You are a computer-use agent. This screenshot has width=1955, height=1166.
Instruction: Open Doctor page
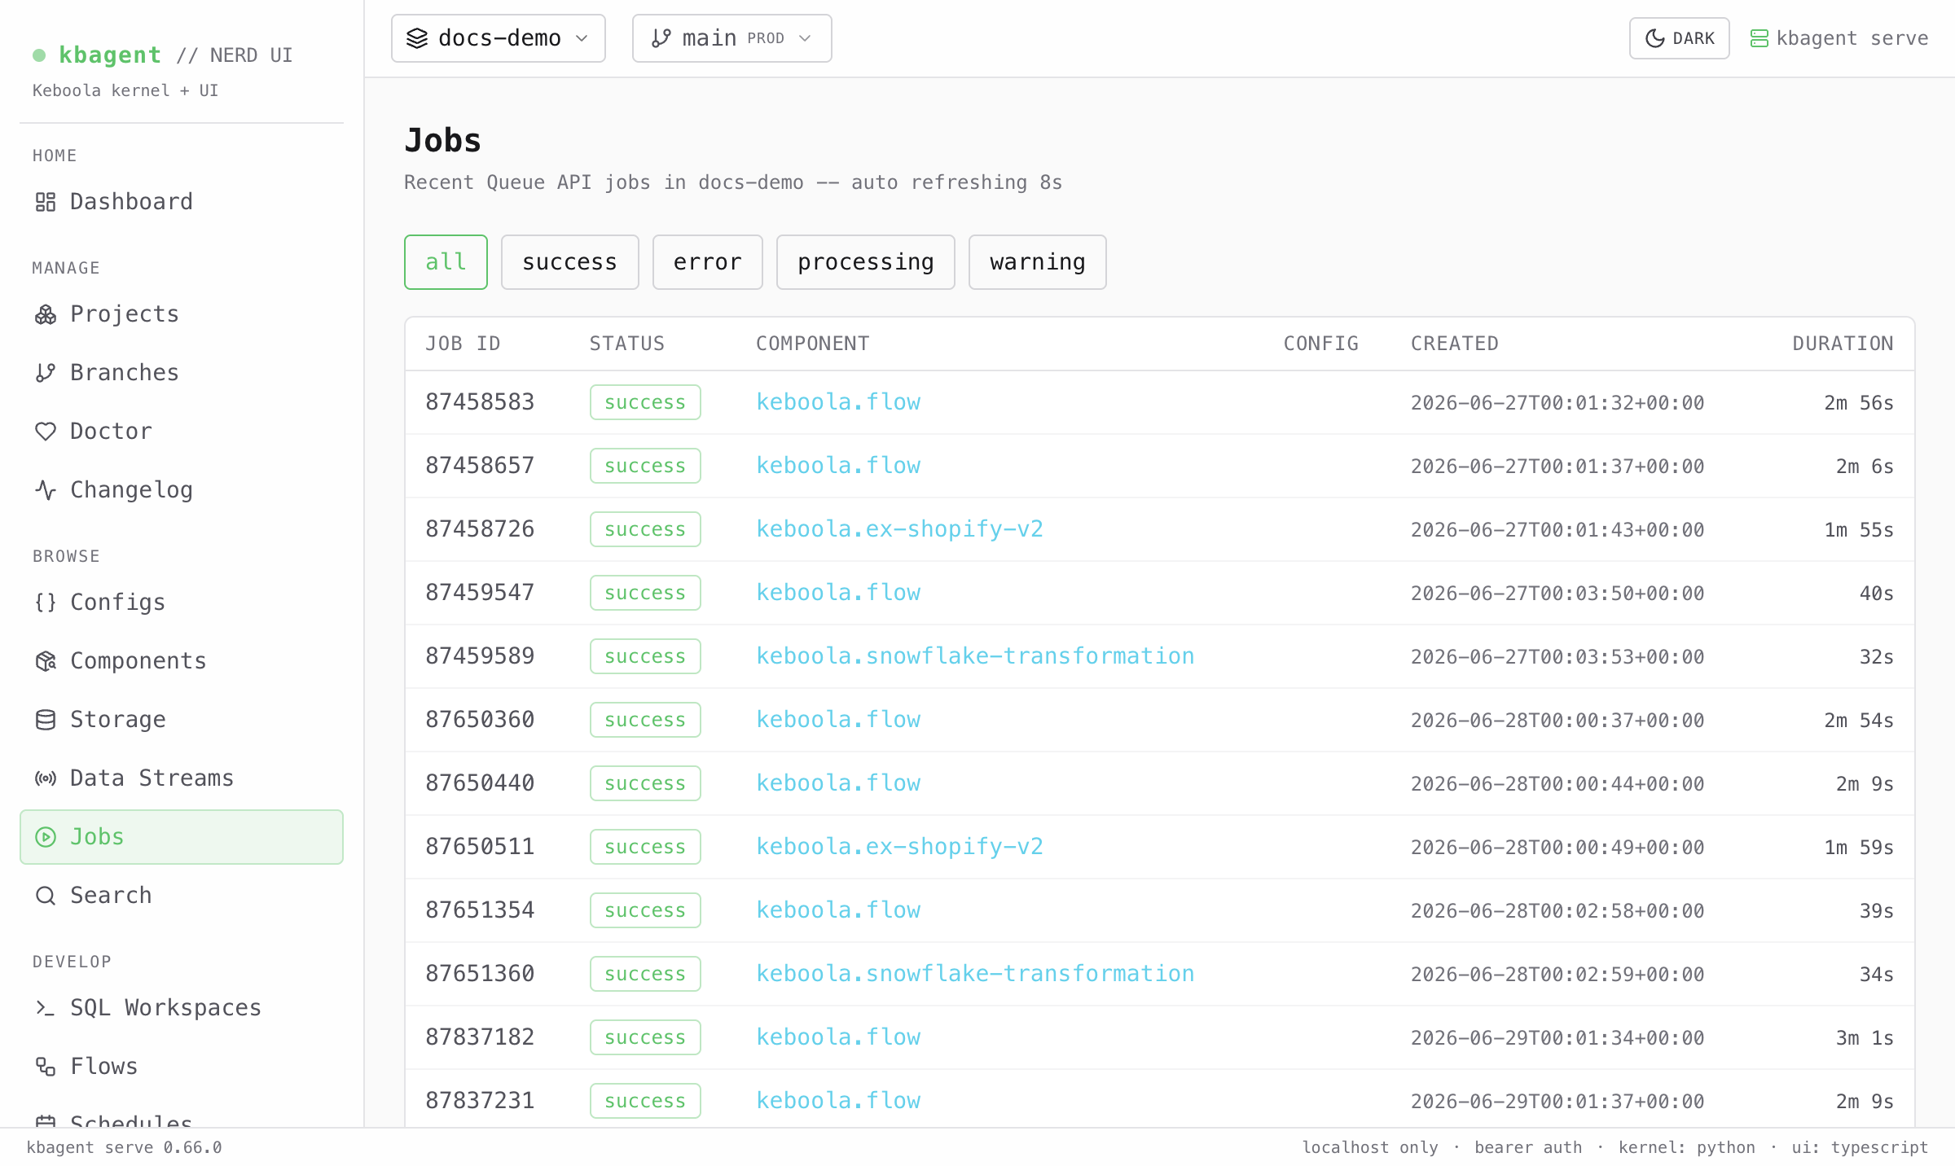click(x=182, y=432)
